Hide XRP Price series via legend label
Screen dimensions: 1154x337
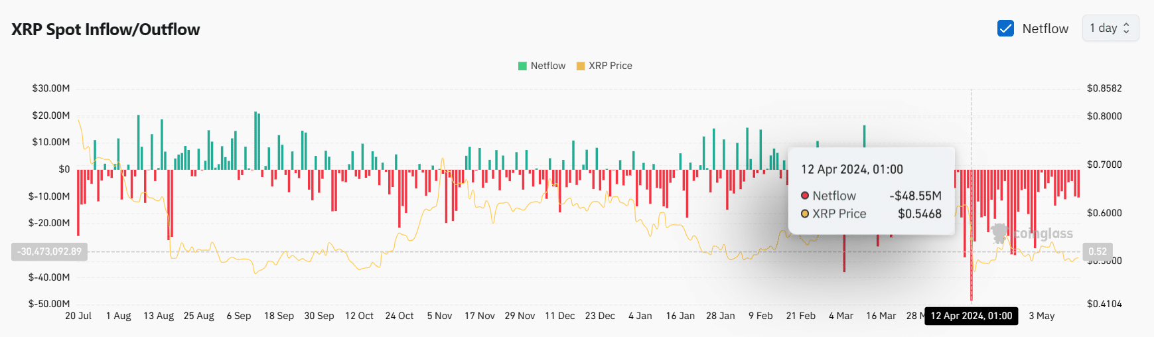click(610, 66)
